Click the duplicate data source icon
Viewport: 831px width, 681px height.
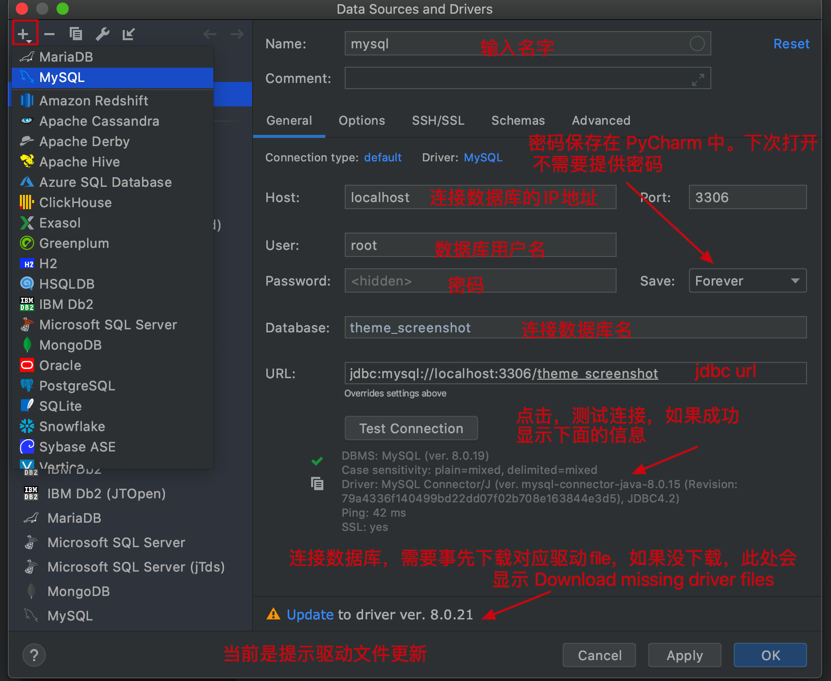[x=76, y=34]
